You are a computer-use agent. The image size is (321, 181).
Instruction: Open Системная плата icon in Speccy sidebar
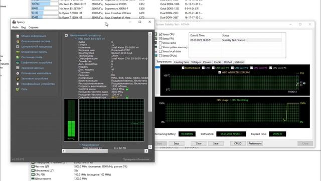coord(18,57)
